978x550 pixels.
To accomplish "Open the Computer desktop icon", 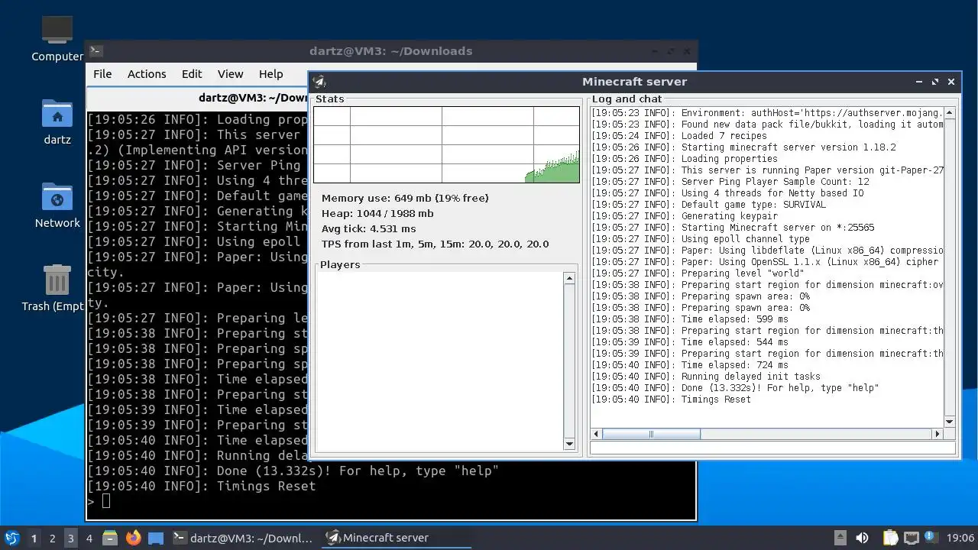I will click(57, 38).
